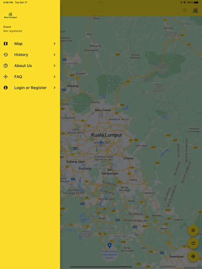Click the chevron beside FAQ
Image resolution: width=202 pixels, height=269 pixels.
point(54,76)
